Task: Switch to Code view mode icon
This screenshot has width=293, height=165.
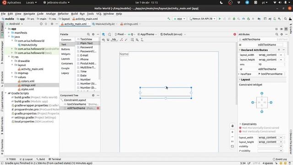Action: coord(277,29)
